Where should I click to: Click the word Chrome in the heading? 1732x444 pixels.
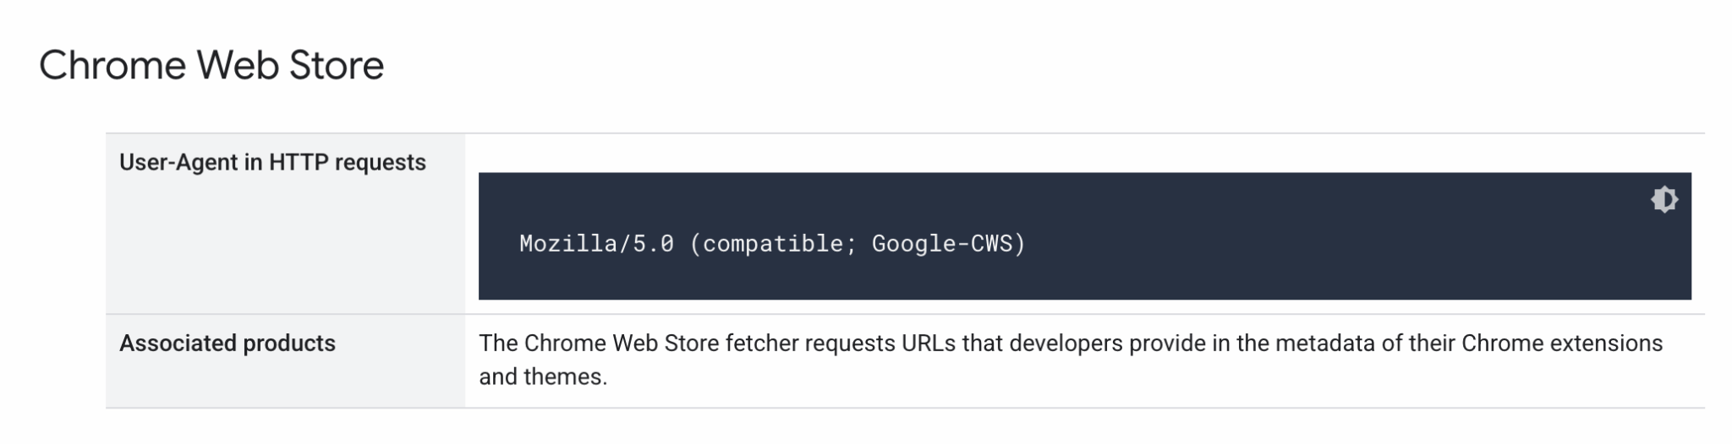pos(112,66)
